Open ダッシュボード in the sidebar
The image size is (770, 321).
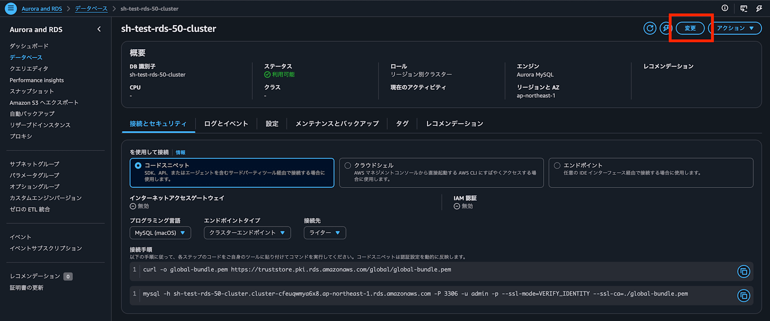(29, 46)
